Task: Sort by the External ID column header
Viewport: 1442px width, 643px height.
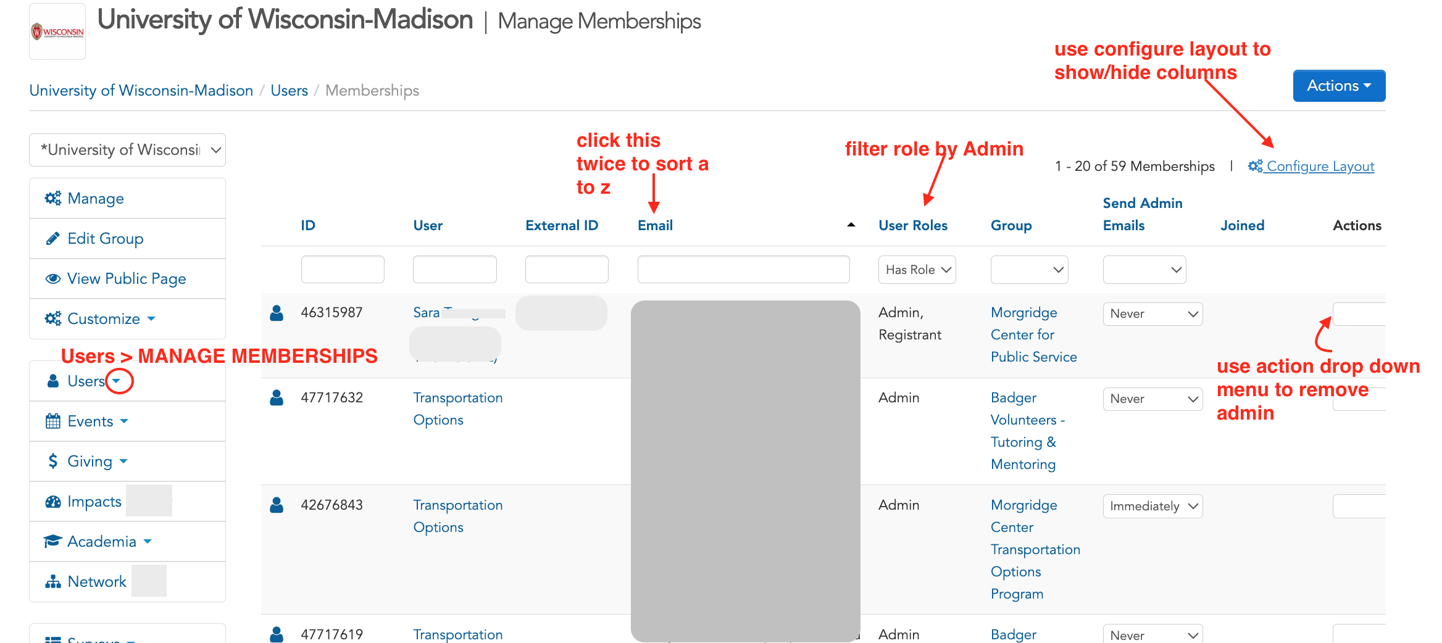Action: (x=562, y=225)
